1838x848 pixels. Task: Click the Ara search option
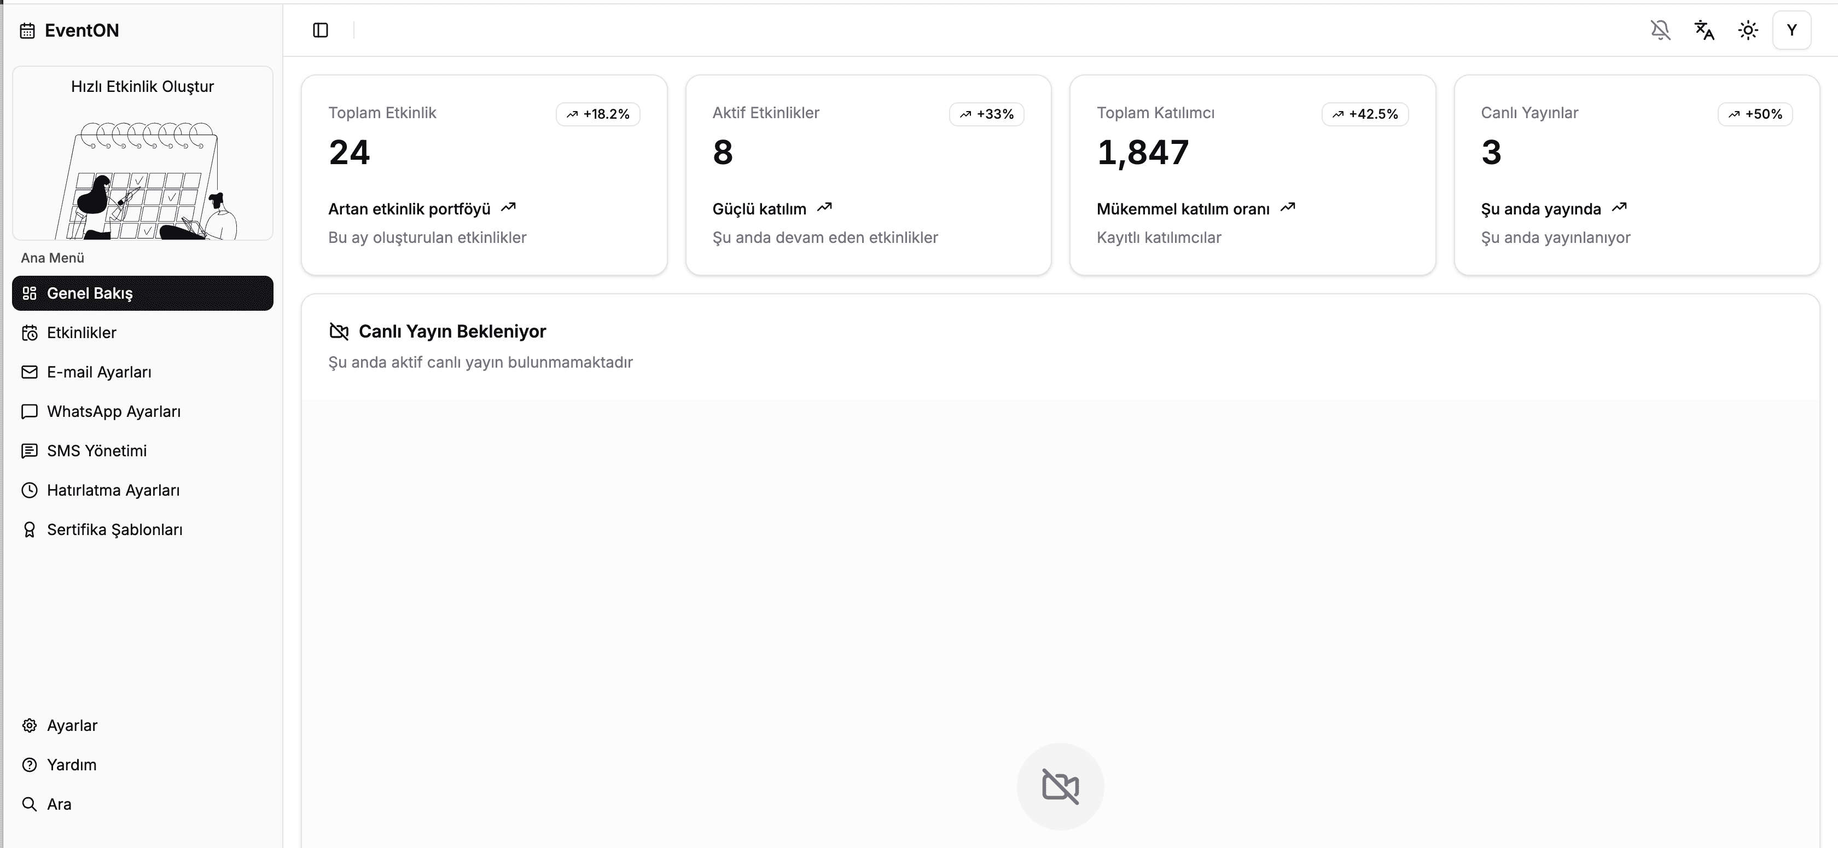pos(59,804)
